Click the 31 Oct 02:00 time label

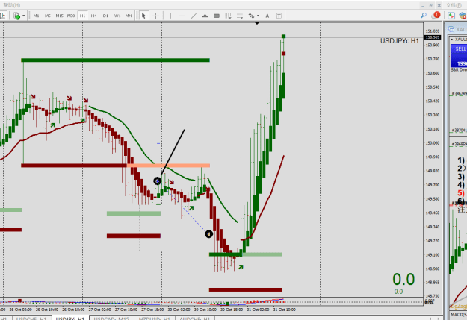click(x=258, y=310)
